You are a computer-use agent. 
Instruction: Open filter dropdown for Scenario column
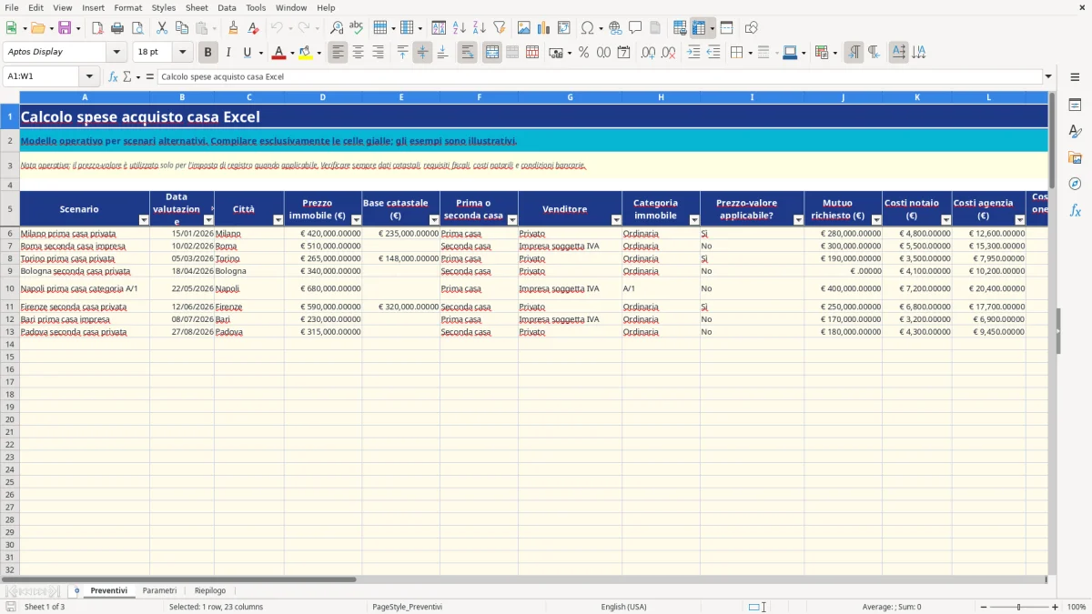point(144,220)
